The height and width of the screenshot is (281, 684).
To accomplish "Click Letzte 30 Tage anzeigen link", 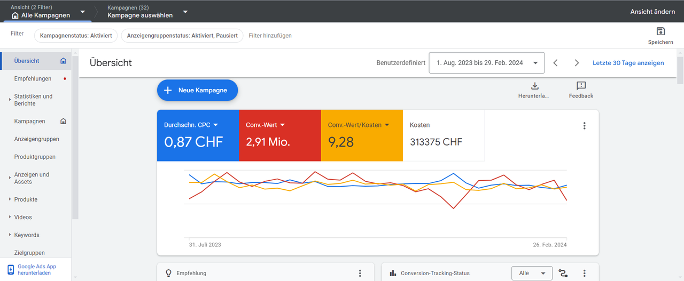I will point(628,63).
